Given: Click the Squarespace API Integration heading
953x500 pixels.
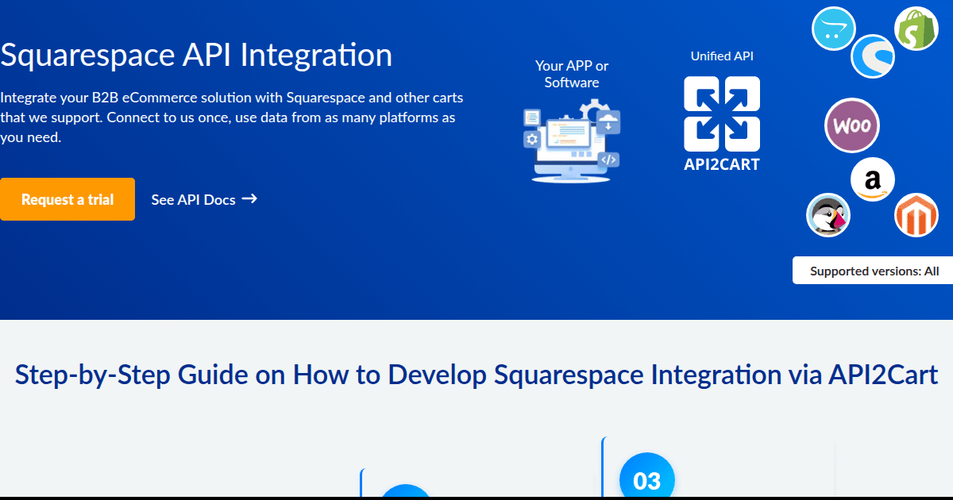Looking at the screenshot, I should [196, 55].
